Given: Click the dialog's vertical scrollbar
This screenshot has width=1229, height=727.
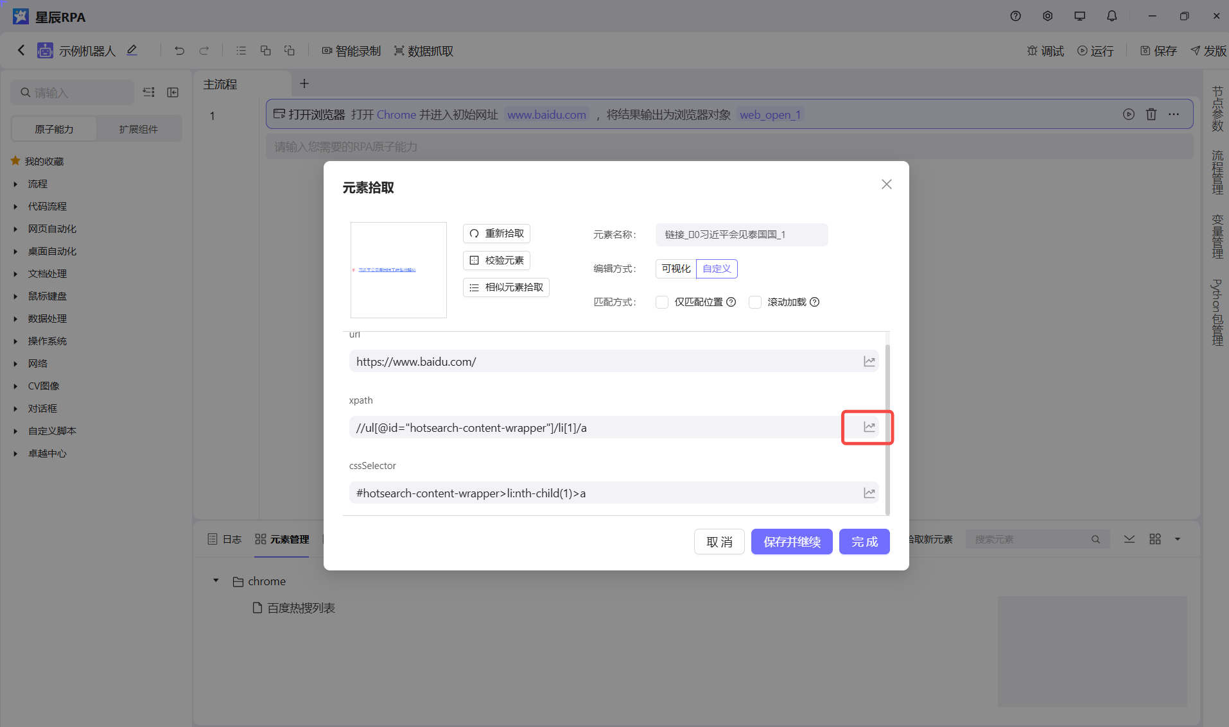Looking at the screenshot, I should tap(887, 430).
